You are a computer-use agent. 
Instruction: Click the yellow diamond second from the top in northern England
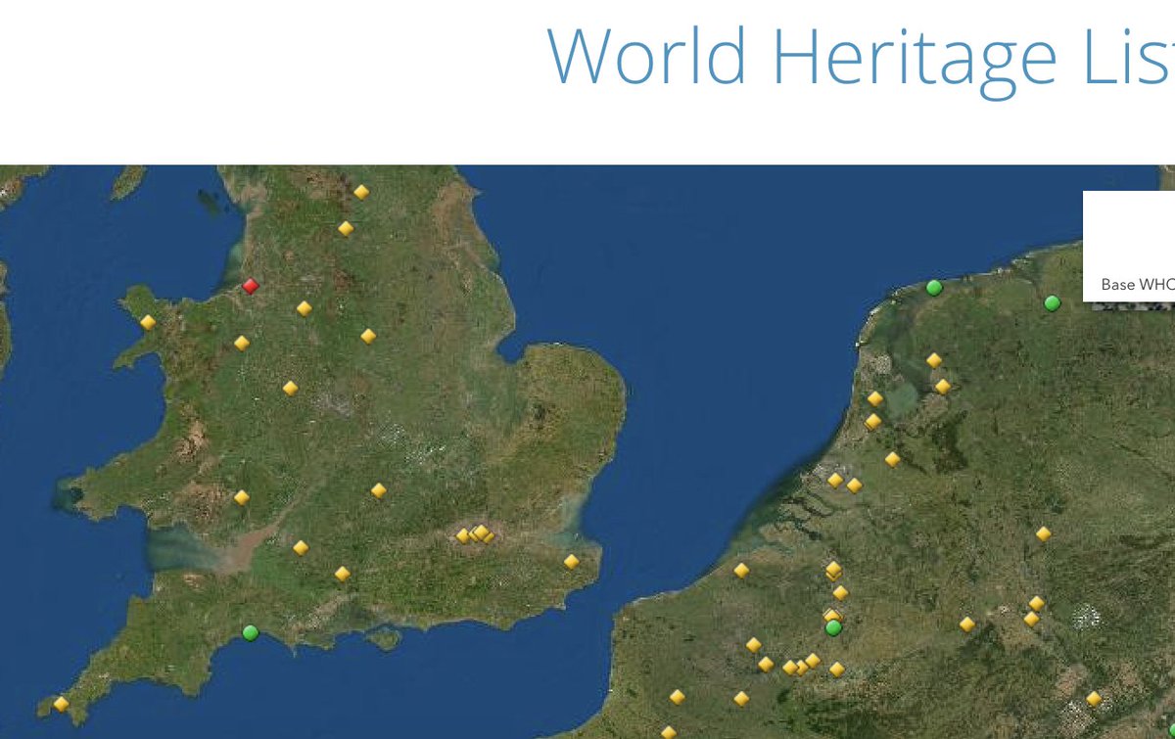[x=346, y=228]
